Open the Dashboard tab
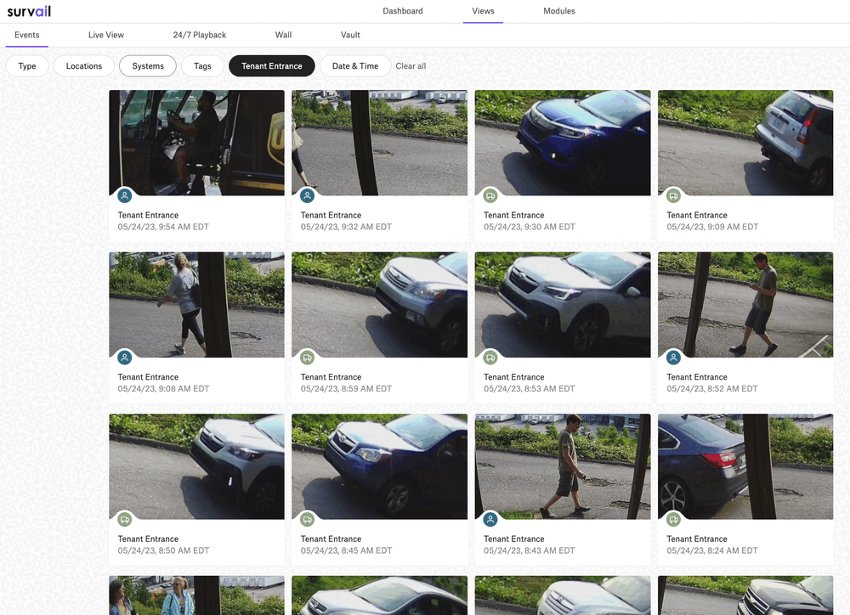This screenshot has width=850, height=615. tap(403, 11)
